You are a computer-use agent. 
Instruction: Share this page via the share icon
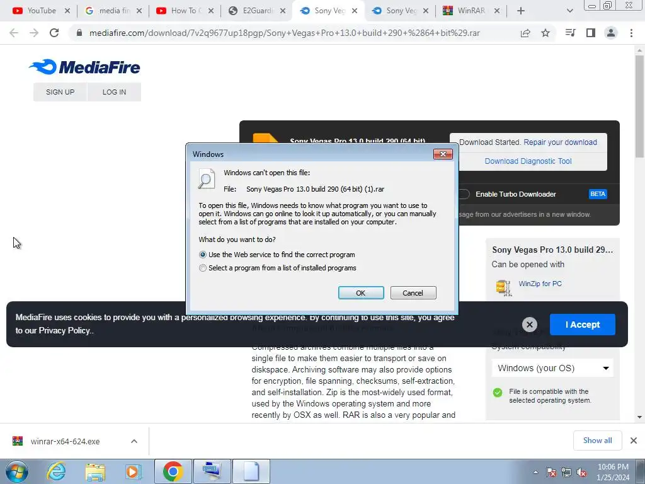[525, 33]
